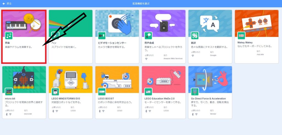
Task: Click the 拡張機能を選ぶ header title
Action: [141, 4]
